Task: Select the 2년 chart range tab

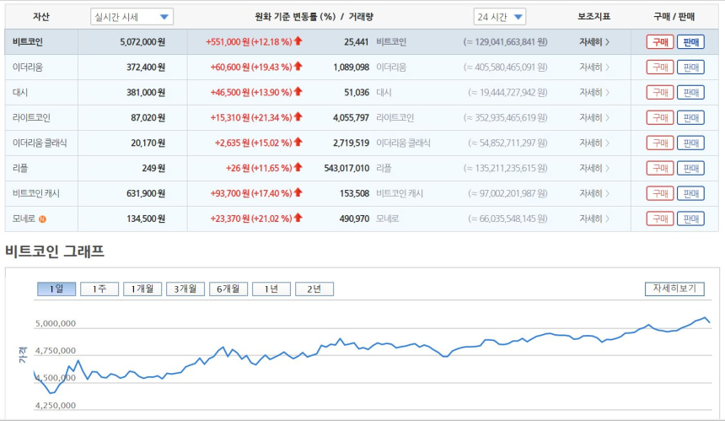Action: pos(314,289)
